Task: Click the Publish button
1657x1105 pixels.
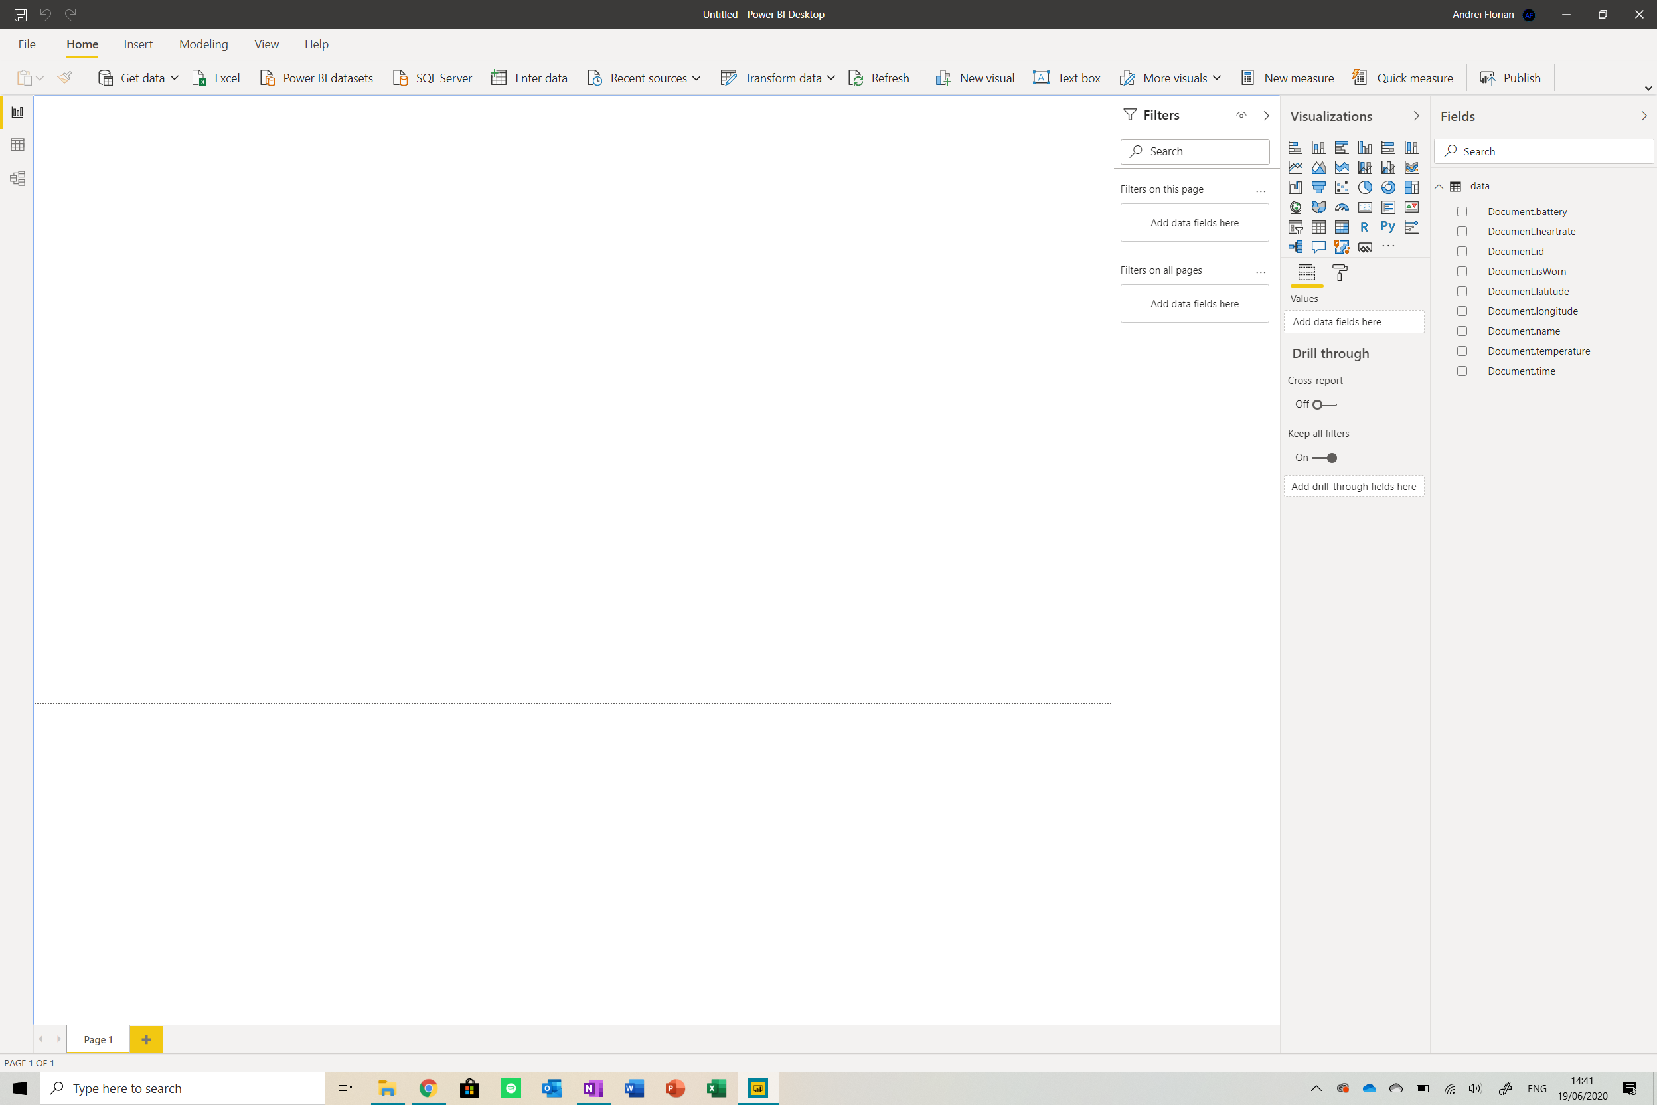Action: (x=1510, y=78)
